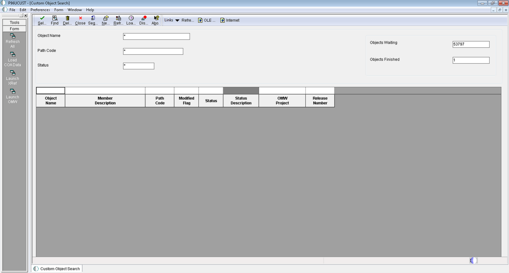
Task: Click the Status Description column header
Action: (x=241, y=101)
